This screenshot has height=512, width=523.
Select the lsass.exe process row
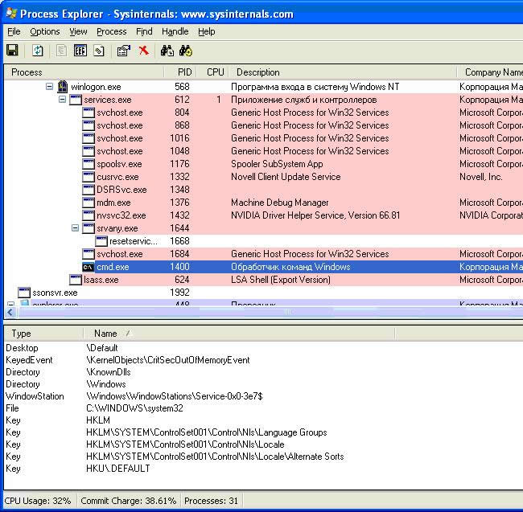pos(101,280)
